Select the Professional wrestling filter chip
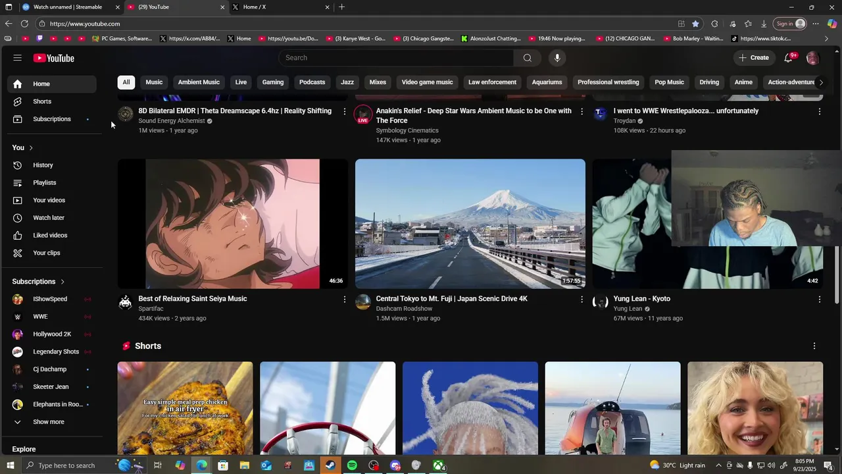 coord(608,82)
